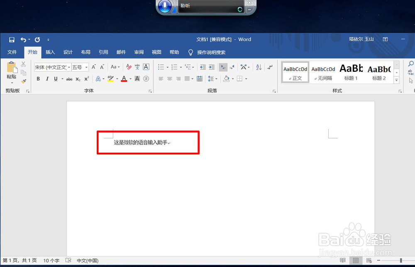Click the Sort A-Z icon
This screenshot has height=267, width=415.
(259, 67)
